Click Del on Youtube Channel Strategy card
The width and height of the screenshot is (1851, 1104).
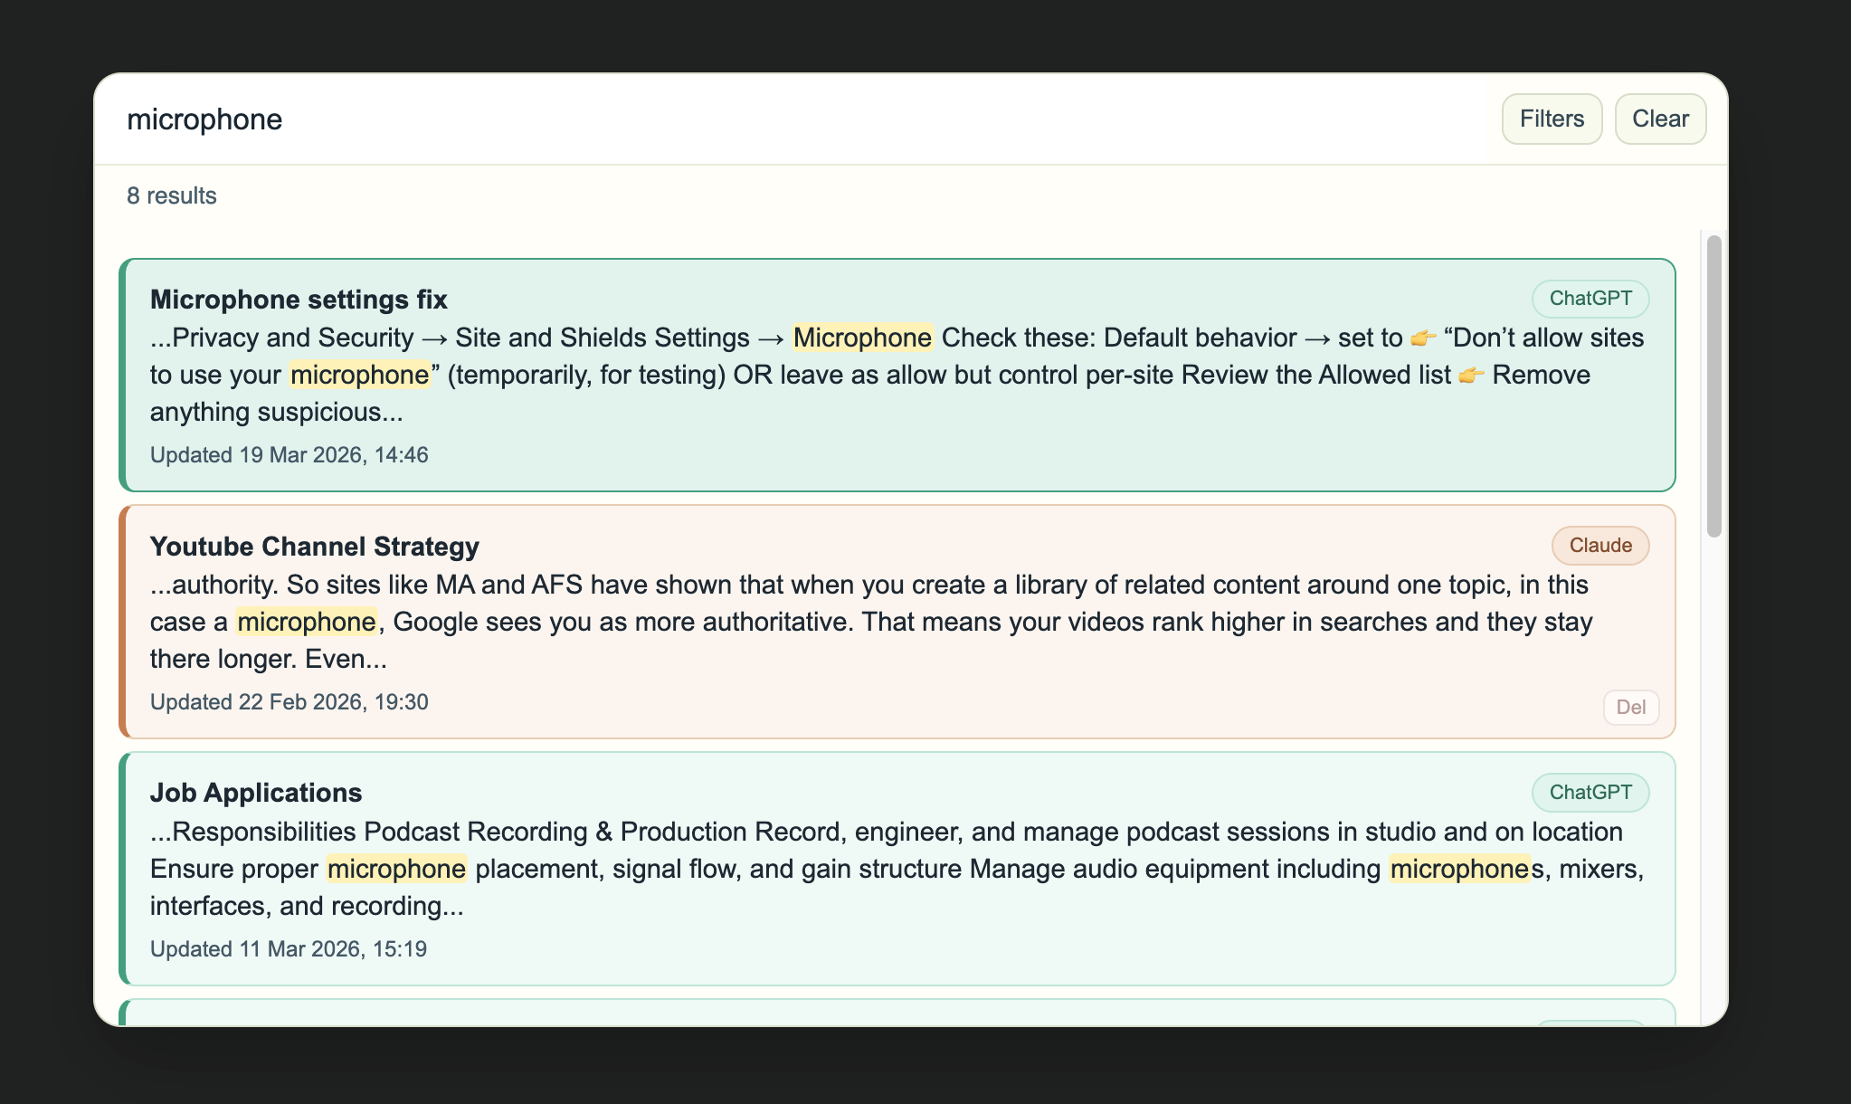pos(1630,707)
